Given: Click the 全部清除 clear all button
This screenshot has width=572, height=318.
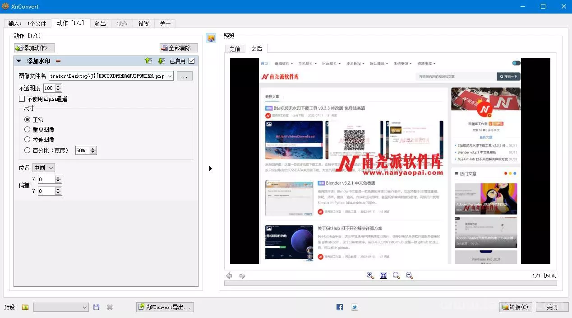Looking at the screenshot, I should tap(179, 48).
